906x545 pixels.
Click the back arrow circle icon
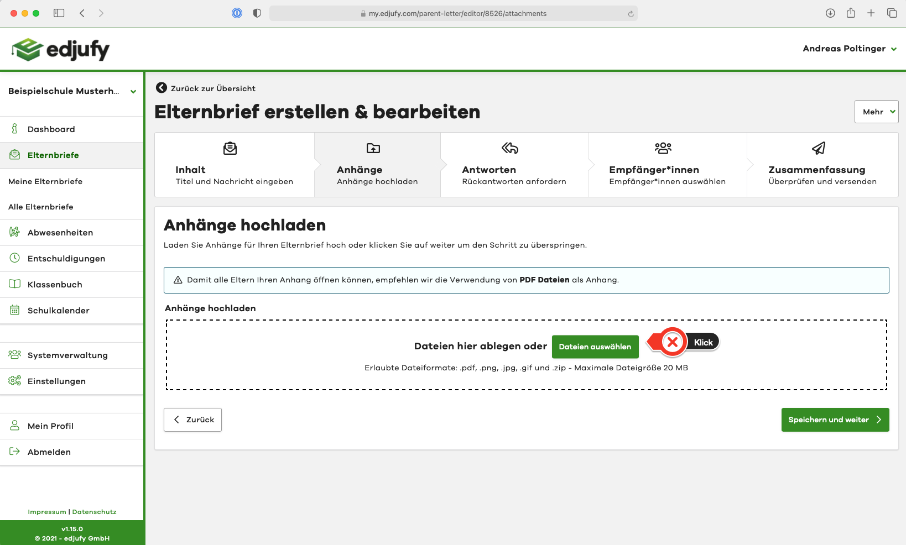(161, 88)
